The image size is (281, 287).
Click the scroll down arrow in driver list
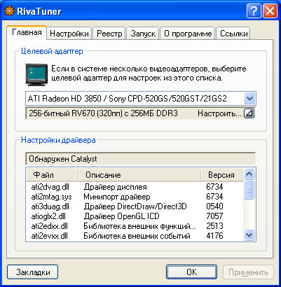click(249, 234)
